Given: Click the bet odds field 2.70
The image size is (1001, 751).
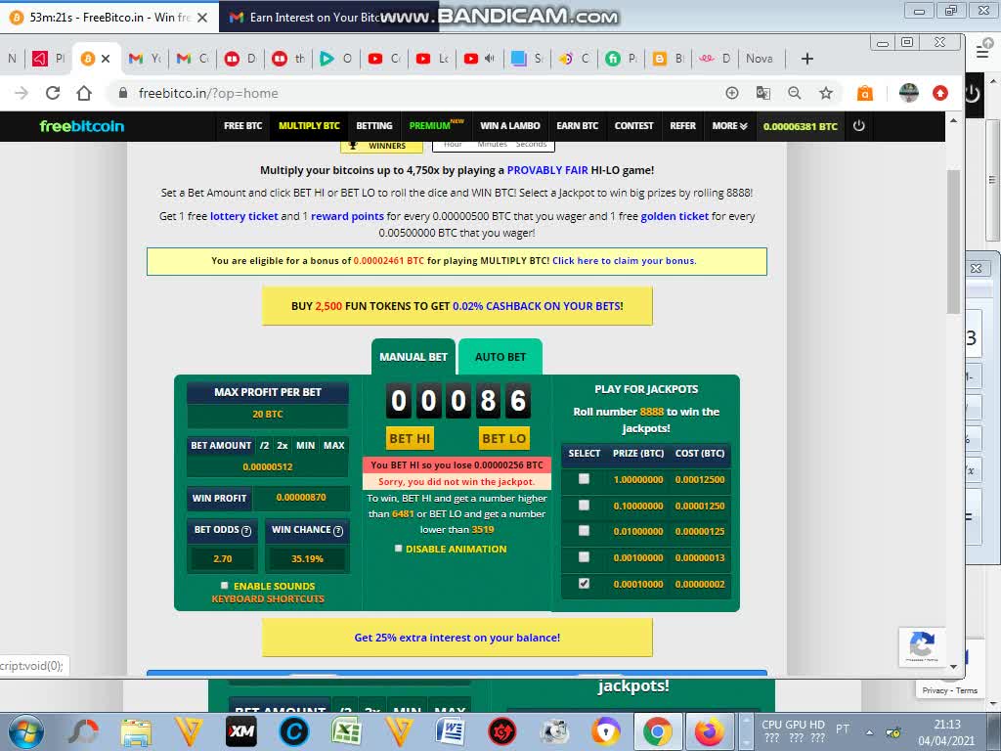Looking at the screenshot, I should [223, 558].
